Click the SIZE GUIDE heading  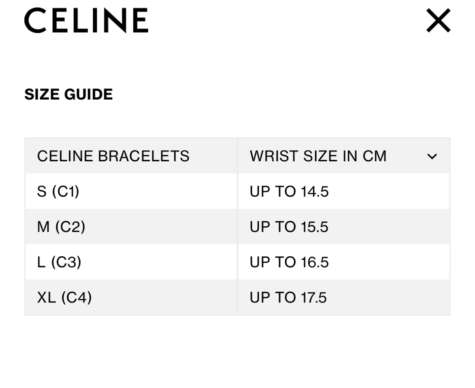(69, 94)
